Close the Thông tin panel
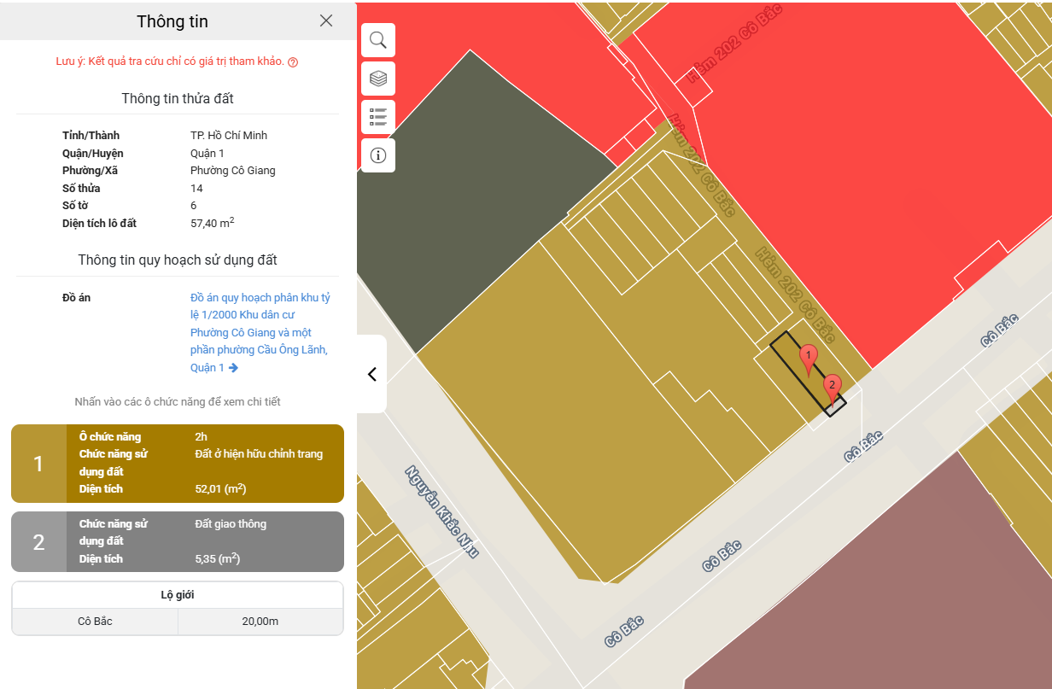 click(x=326, y=21)
